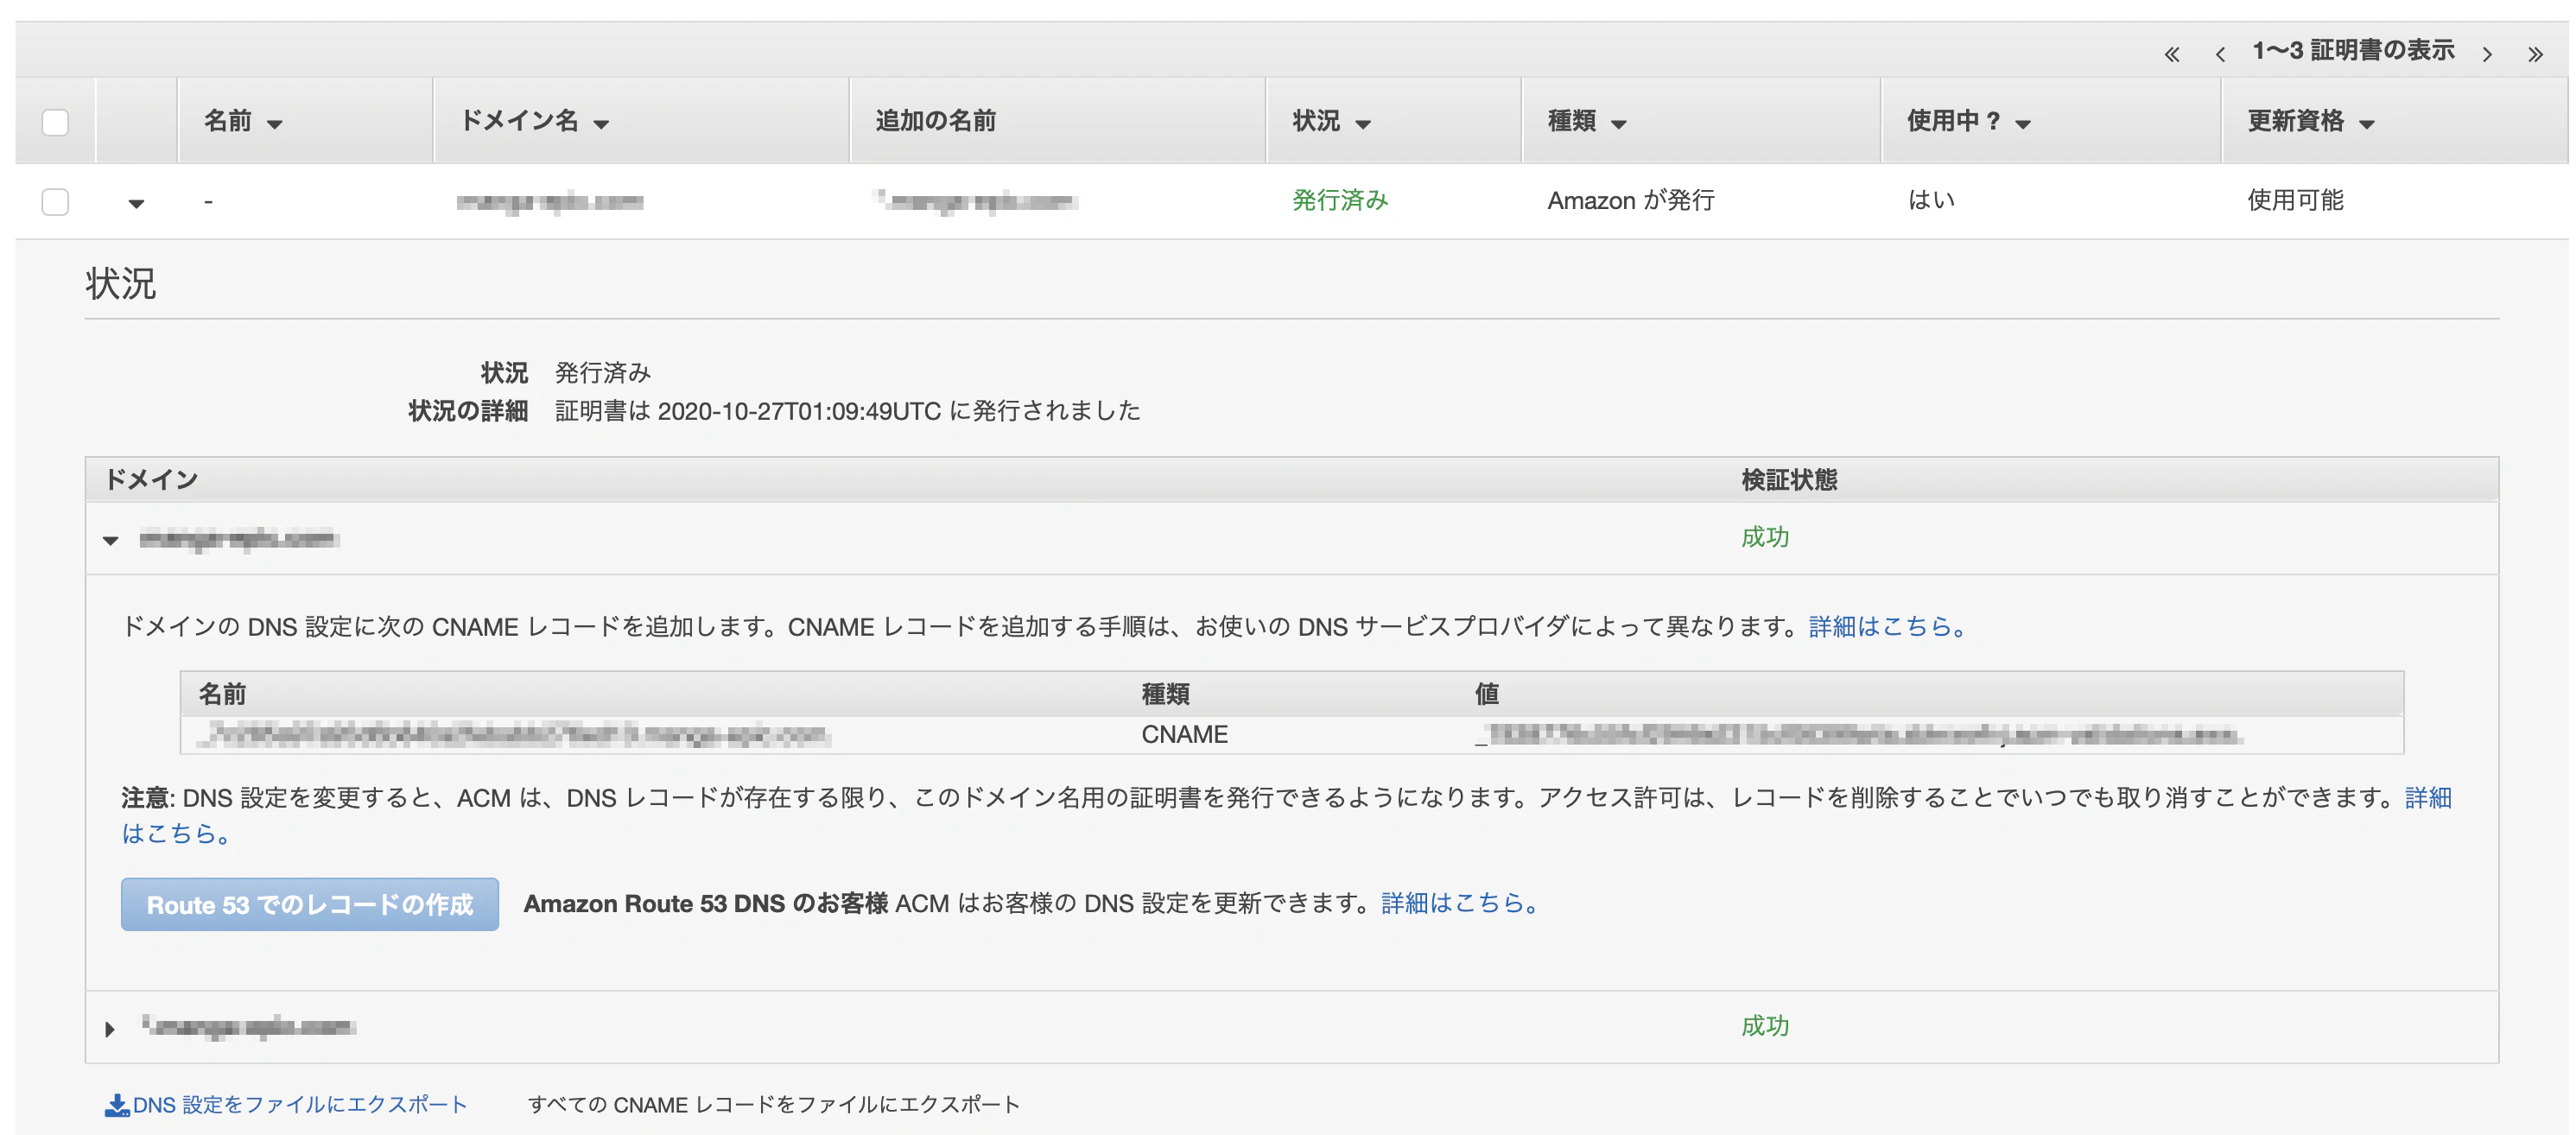Sort by 種類 column header
The image size is (2576, 1135).
click(x=1586, y=121)
